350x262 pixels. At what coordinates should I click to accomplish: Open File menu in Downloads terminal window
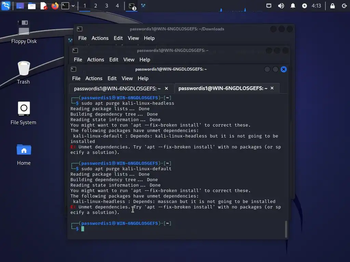pyautogui.click(x=82, y=38)
